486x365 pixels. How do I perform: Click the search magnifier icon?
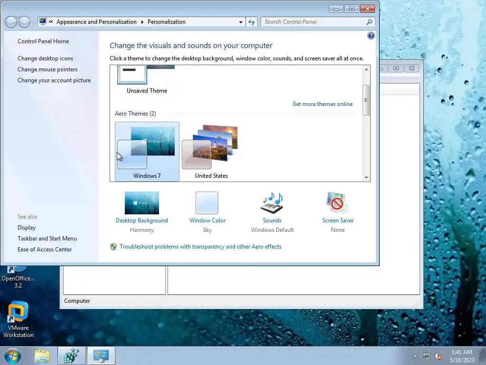pyautogui.click(x=369, y=22)
